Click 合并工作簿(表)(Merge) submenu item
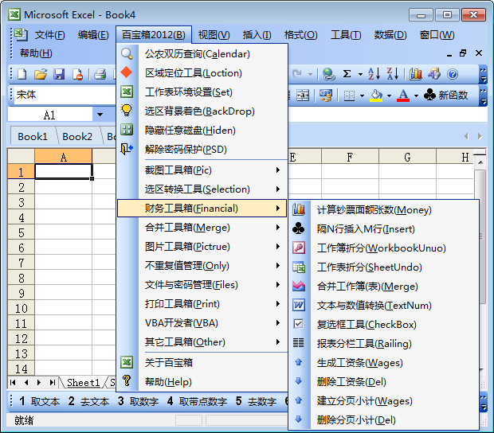Image resolution: width=494 pixels, height=433 pixels. tap(384, 287)
